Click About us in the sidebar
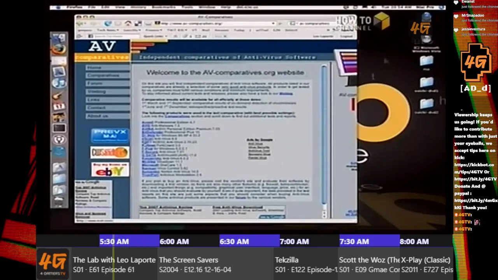Viewport: 498px width, 280px height. pos(108,116)
